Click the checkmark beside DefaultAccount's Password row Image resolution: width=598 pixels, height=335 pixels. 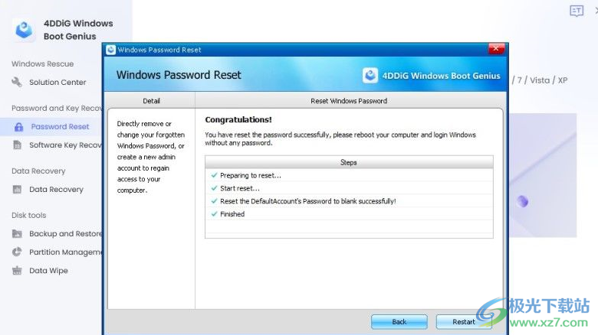point(214,201)
